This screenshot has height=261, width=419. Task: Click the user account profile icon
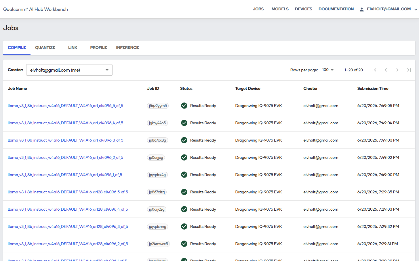362,9
